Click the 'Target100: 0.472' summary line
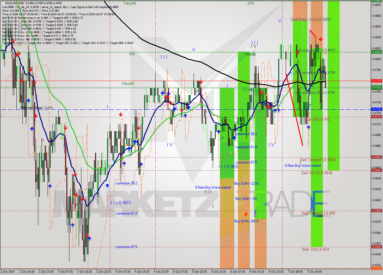The image size is (383, 275). coord(67,43)
